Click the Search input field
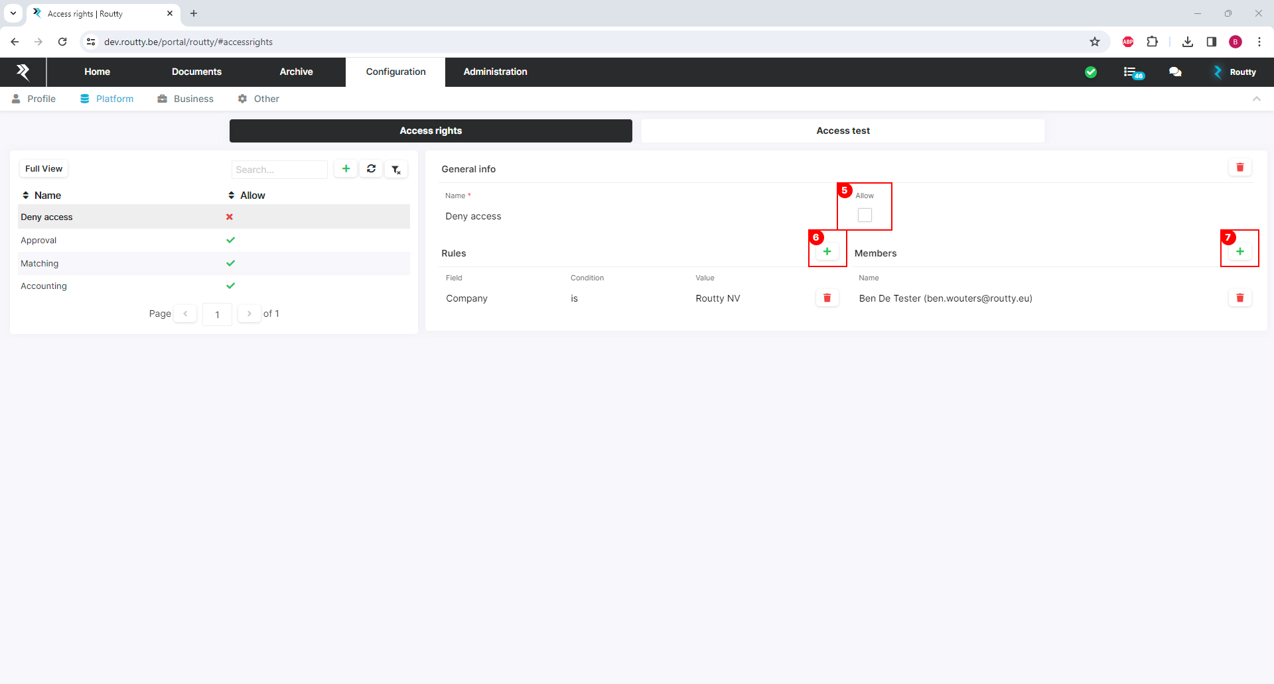The height and width of the screenshot is (684, 1274). click(279, 170)
